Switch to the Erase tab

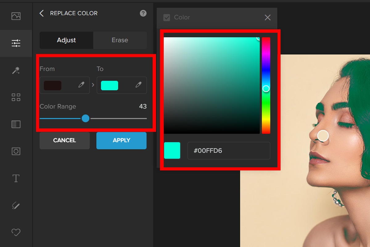click(x=120, y=40)
